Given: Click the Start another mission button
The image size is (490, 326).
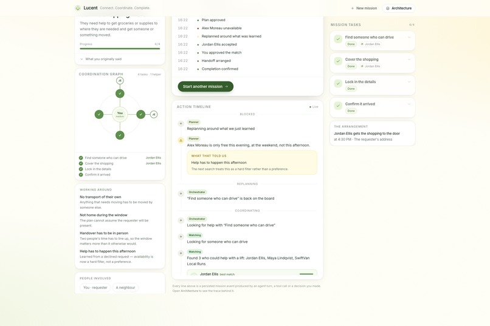Looking at the screenshot, I should [205, 86].
